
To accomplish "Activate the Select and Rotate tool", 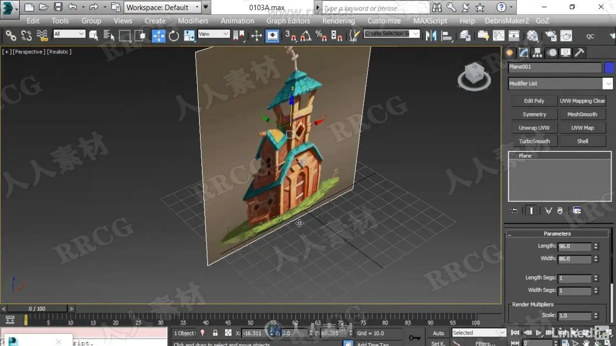I will point(174,36).
